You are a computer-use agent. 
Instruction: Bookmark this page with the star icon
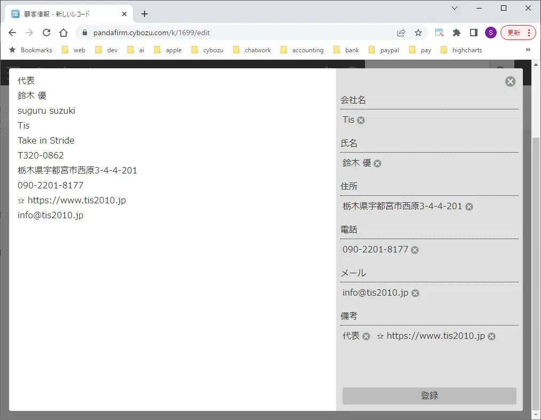click(x=418, y=33)
